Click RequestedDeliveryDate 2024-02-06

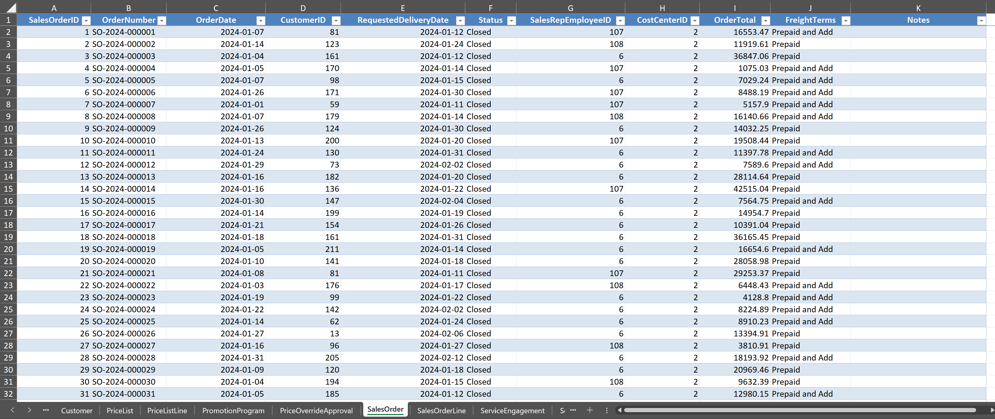coord(403,334)
